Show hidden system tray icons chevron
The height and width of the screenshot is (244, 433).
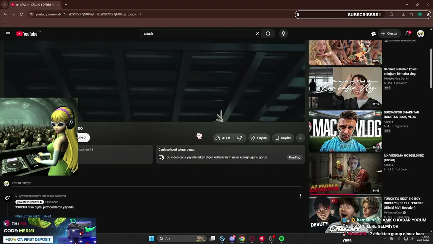384,239
